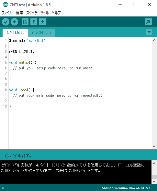Open the ツール menu
Viewport: 157px width, 191px height.
tap(44, 13)
